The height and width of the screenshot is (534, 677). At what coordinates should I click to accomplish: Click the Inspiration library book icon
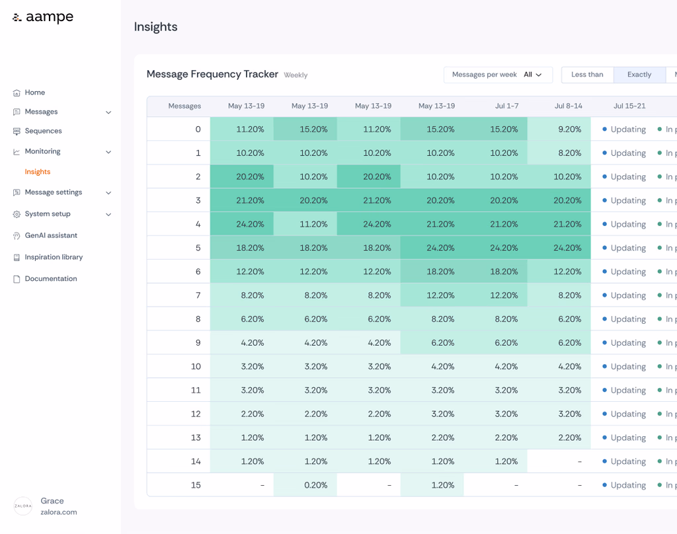(17, 257)
